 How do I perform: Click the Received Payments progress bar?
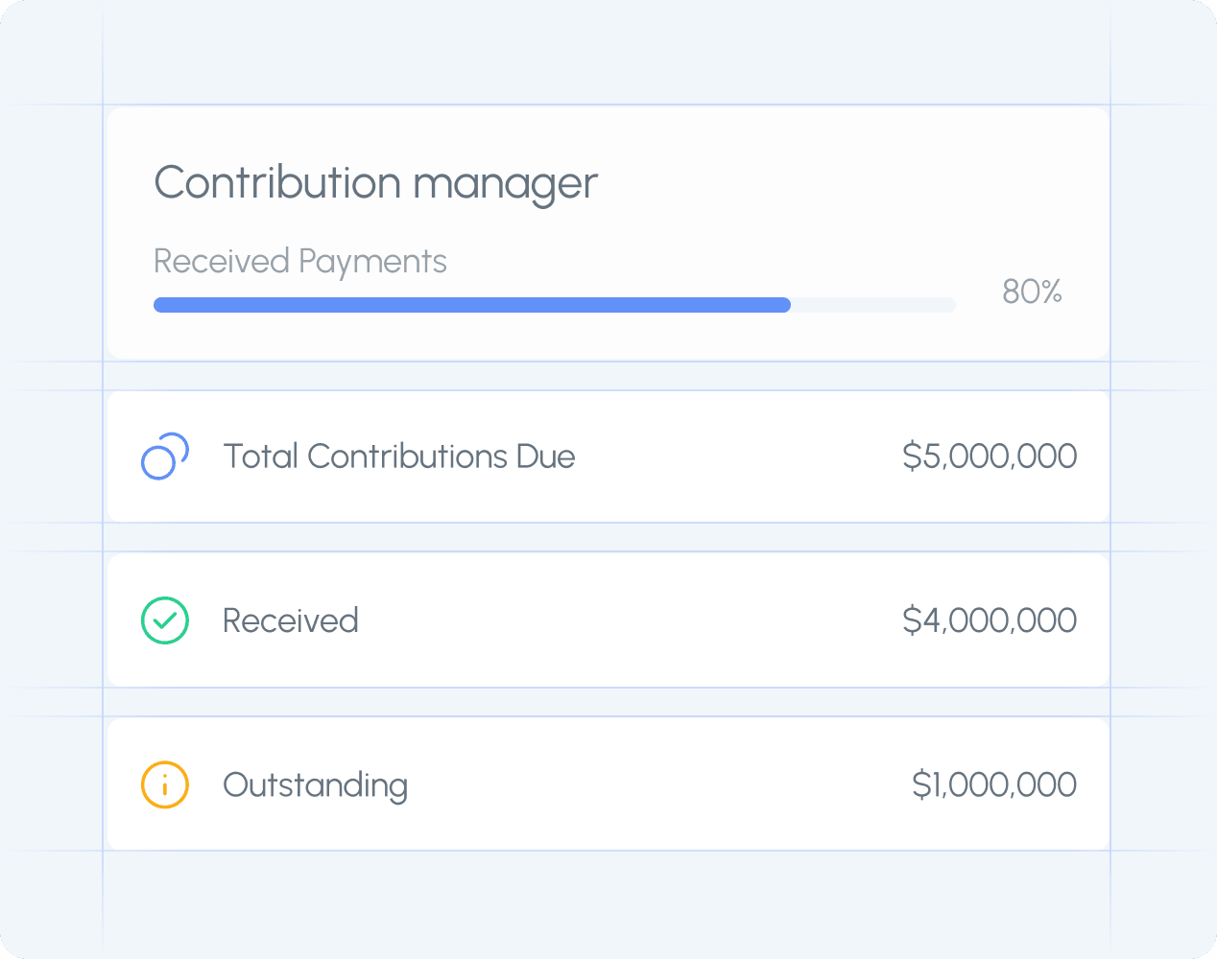[x=554, y=305]
